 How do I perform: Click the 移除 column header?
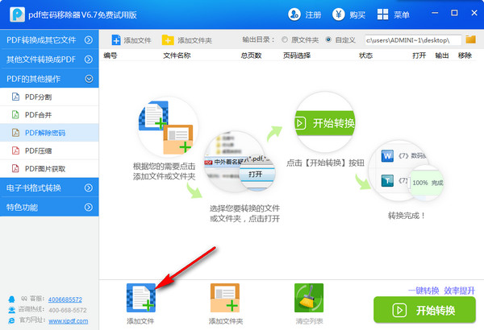point(465,56)
